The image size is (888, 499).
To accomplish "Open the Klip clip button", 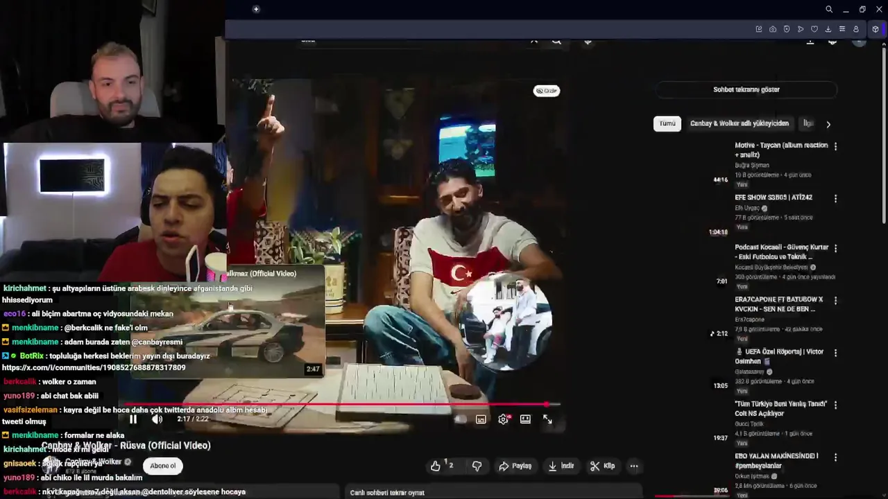I will [602, 466].
